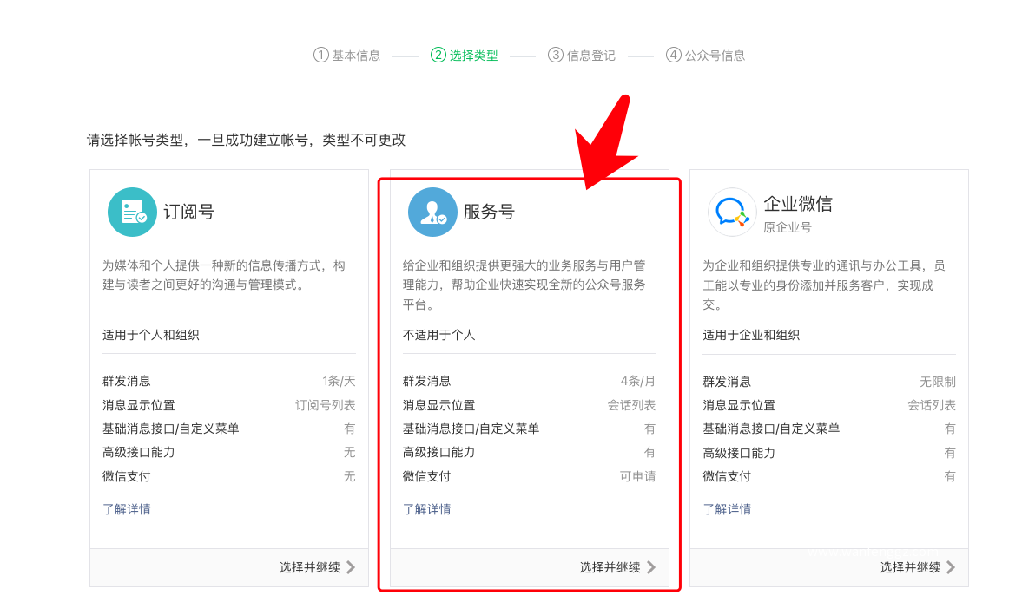Click the 可申请 微信支付 row in 服务号
This screenshot has width=1022, height=615.
(x=528, y=475)
